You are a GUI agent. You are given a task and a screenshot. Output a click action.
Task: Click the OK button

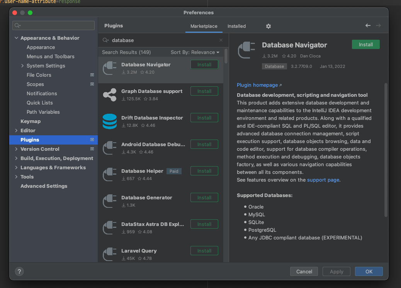369,271
